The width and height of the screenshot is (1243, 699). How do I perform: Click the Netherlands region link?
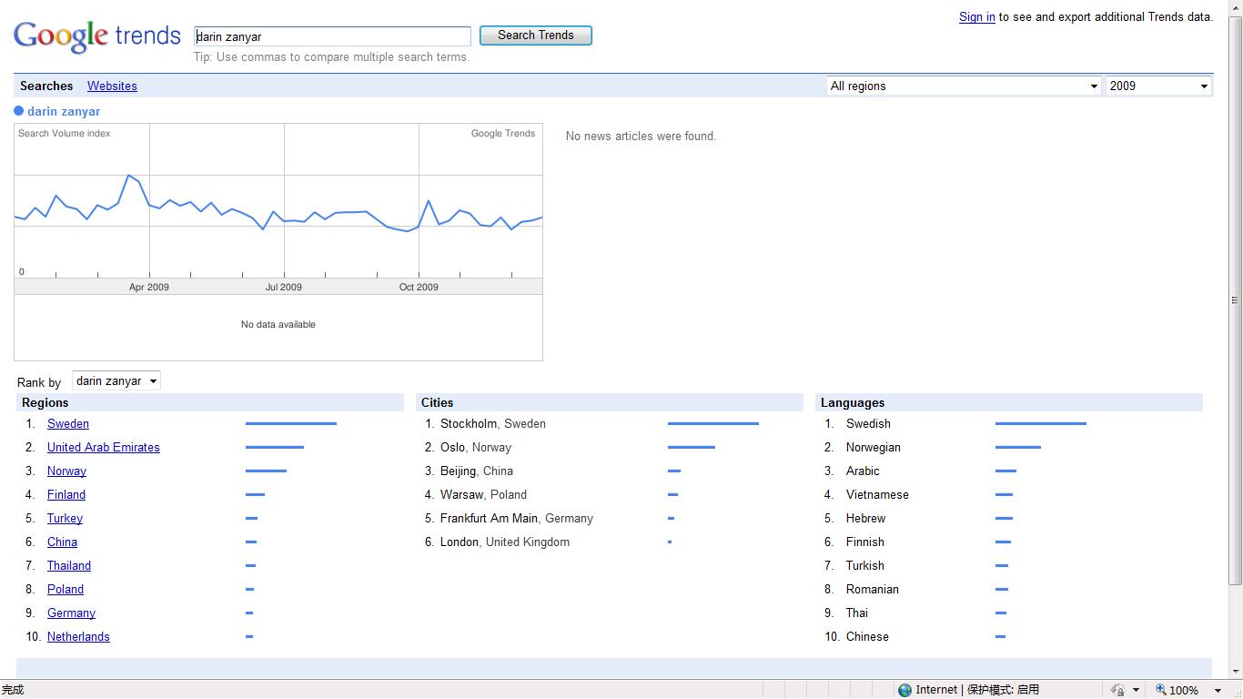[78, 636]
